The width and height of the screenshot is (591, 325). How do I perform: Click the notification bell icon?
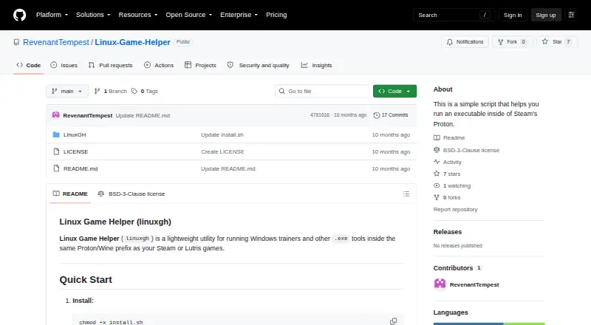450,42
